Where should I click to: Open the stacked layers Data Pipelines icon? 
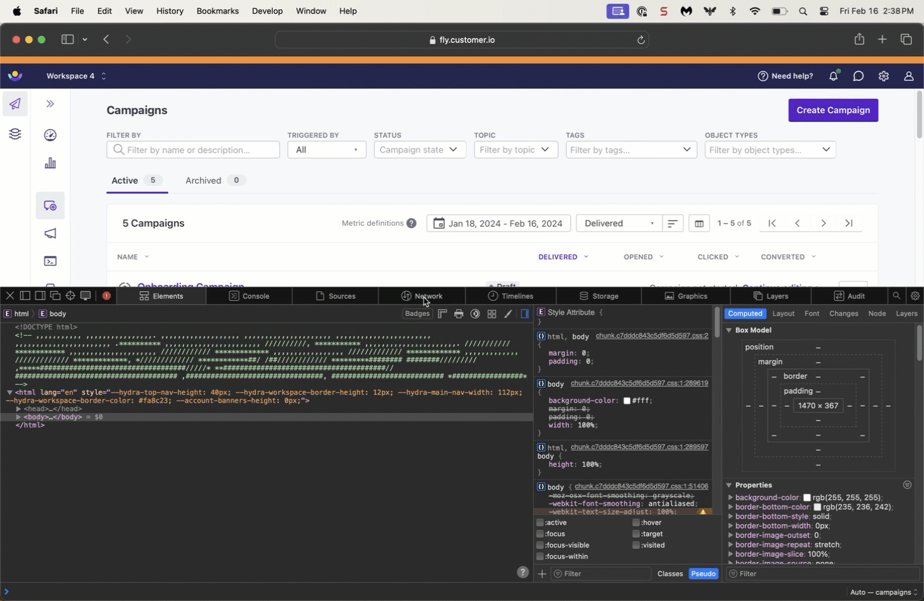[x=15, y=134]
